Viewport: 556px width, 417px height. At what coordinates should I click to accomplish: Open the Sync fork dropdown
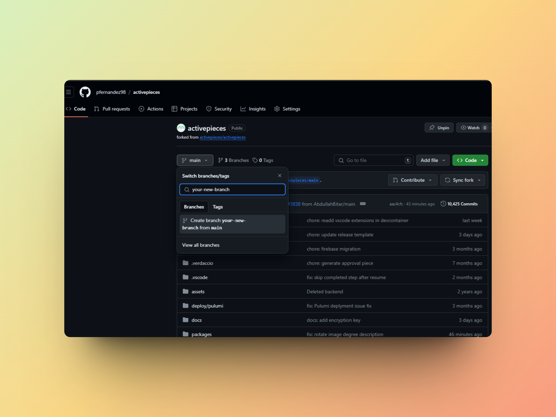462,180
